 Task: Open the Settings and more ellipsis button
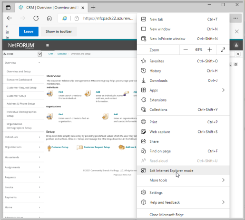235,18
